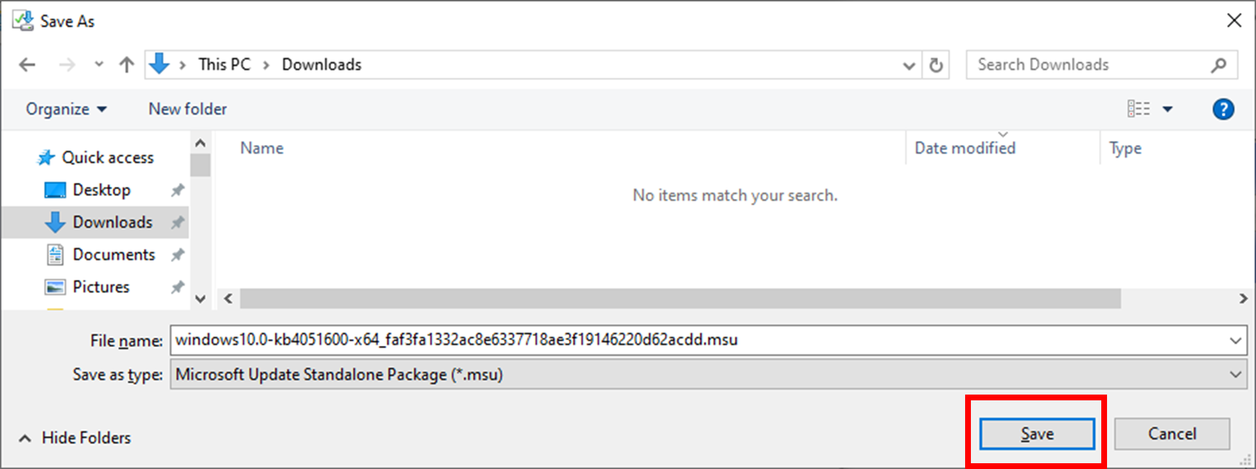Select Pictures in the navigation pane

(x=101, y=287)
